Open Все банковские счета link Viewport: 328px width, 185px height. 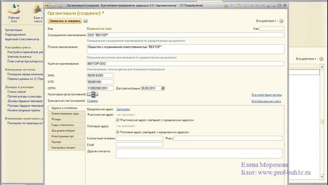tap(266, 101)
